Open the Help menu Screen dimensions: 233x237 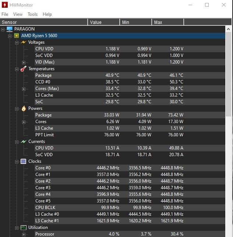pos(47,14)
